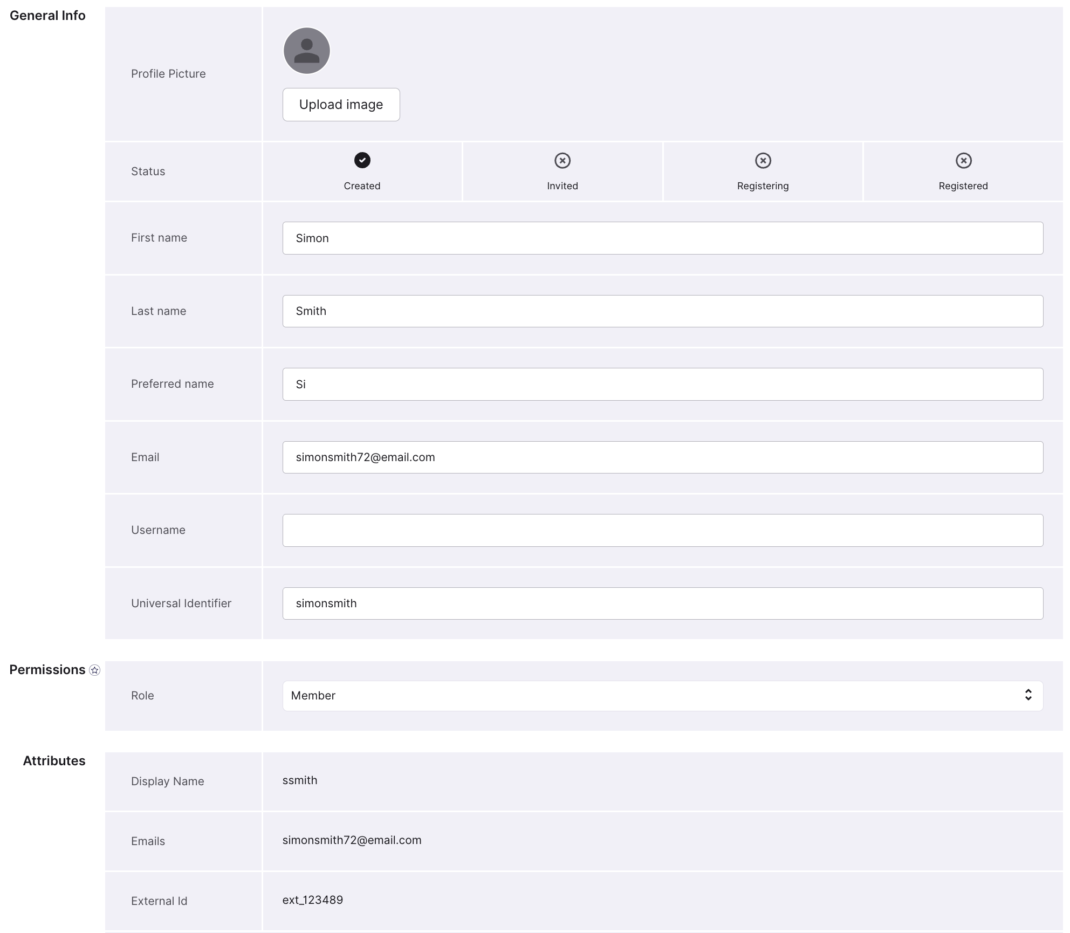Viewport: 1070px width, 933px height.
Task: Click the Emails attribute value
Action: 352,840
